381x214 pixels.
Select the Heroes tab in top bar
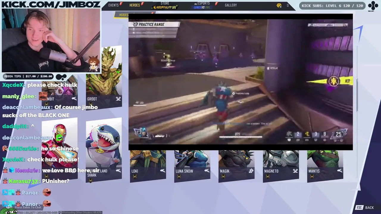[135, 5]
